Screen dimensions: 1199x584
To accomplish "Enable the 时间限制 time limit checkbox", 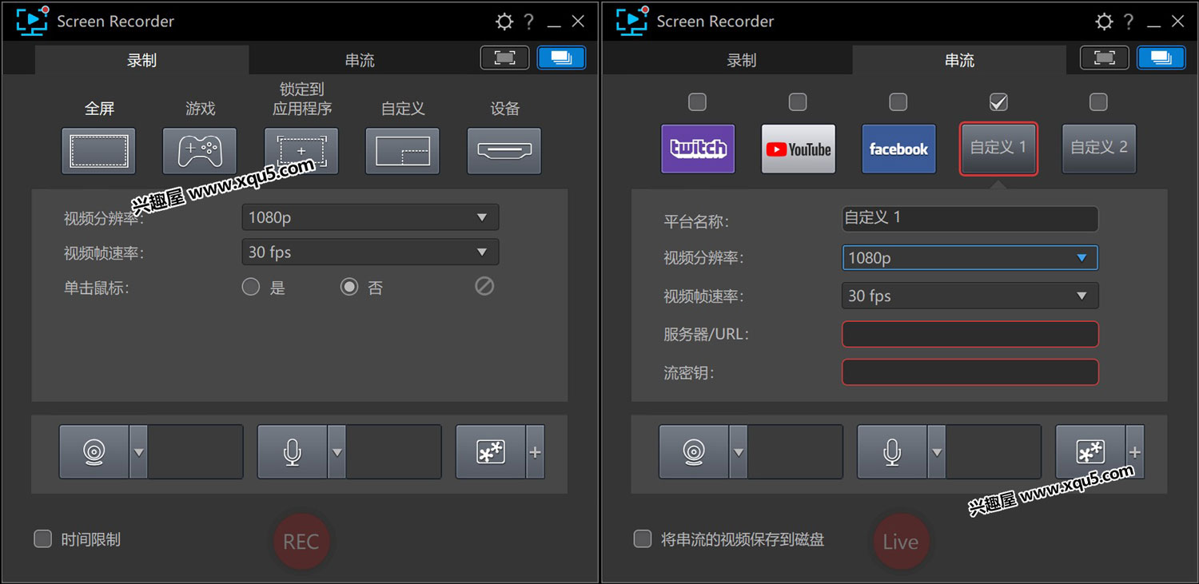I will point(42,538).
